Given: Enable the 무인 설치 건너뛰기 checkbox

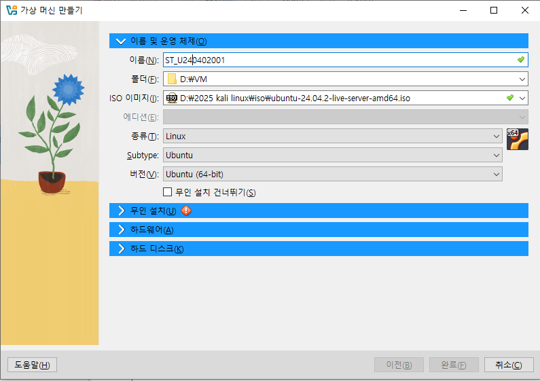Looking at the screenshot, I should (167, 192).
